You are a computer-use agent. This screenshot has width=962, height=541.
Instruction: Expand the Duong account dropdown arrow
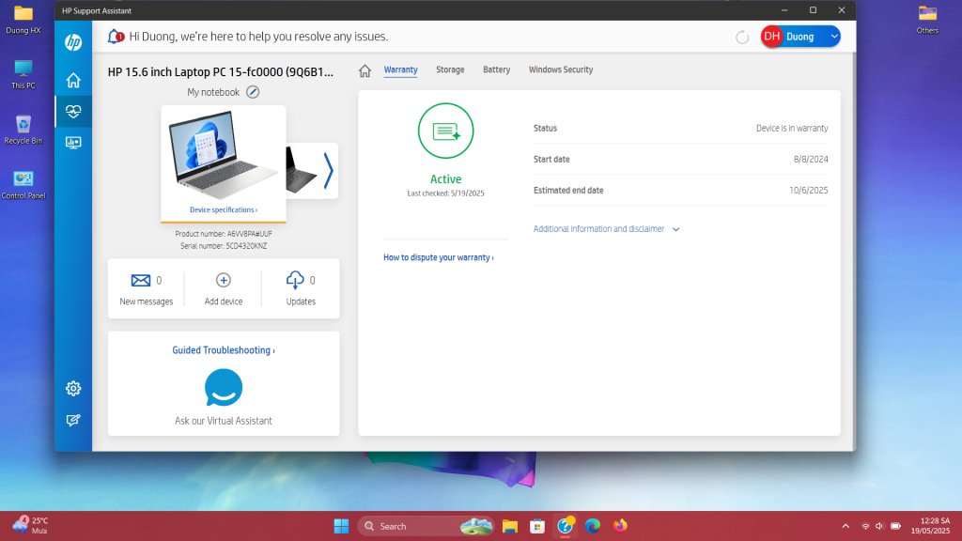click(834, 37)
